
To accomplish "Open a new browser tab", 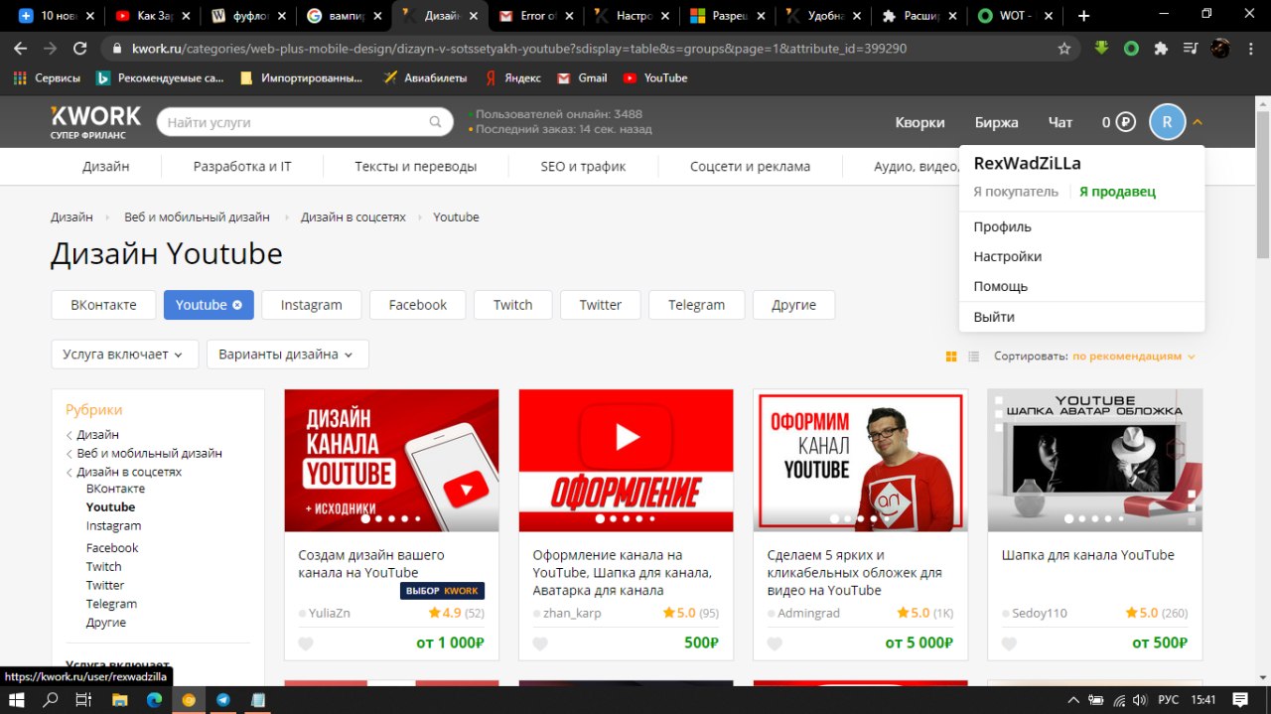I will (1083, 16).
